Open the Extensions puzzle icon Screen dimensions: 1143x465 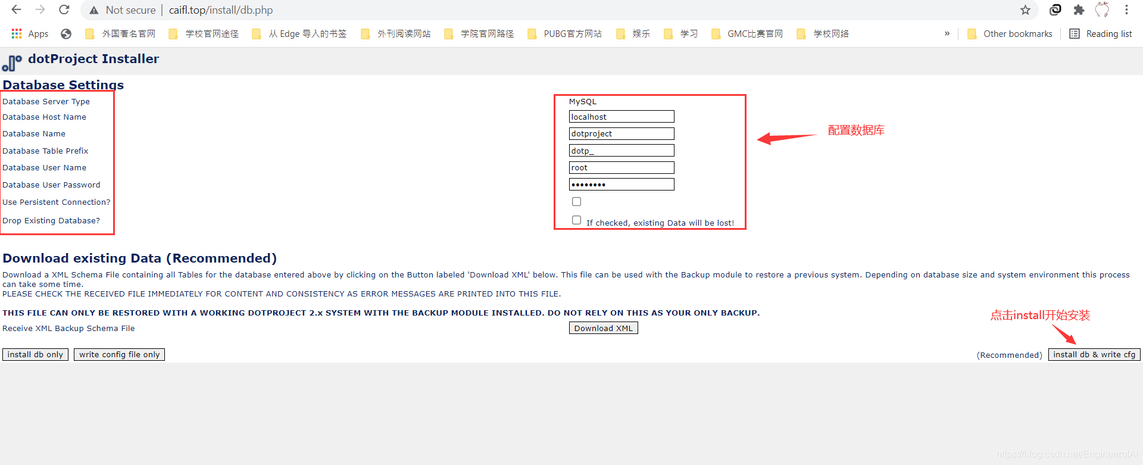coord(1079,10)
